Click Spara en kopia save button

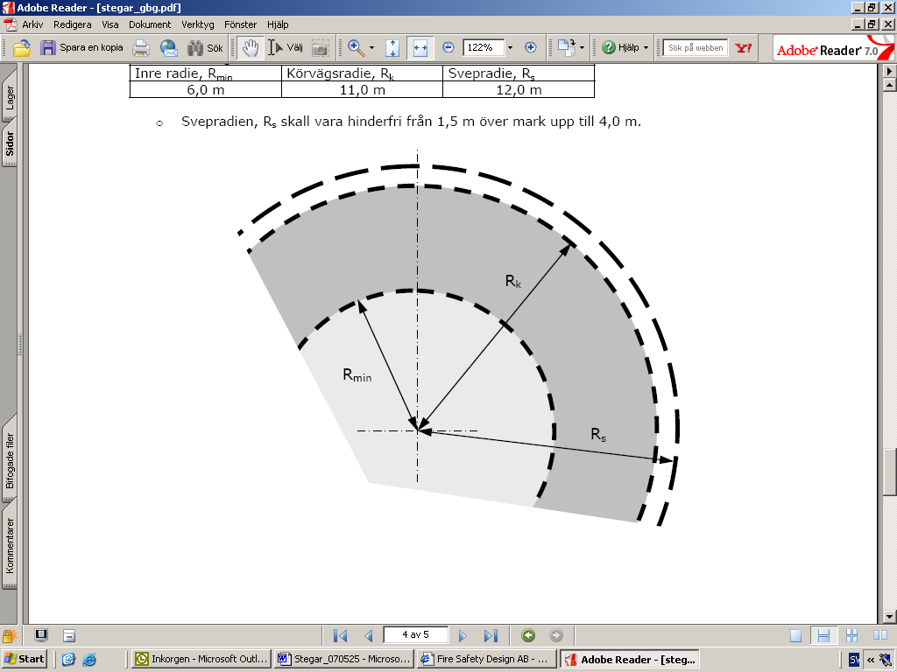(x=81, y=48)
